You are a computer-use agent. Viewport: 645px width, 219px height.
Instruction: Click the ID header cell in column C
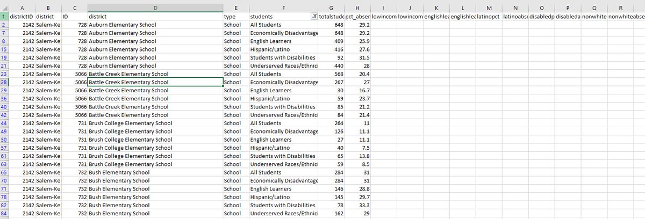[74, 17]
